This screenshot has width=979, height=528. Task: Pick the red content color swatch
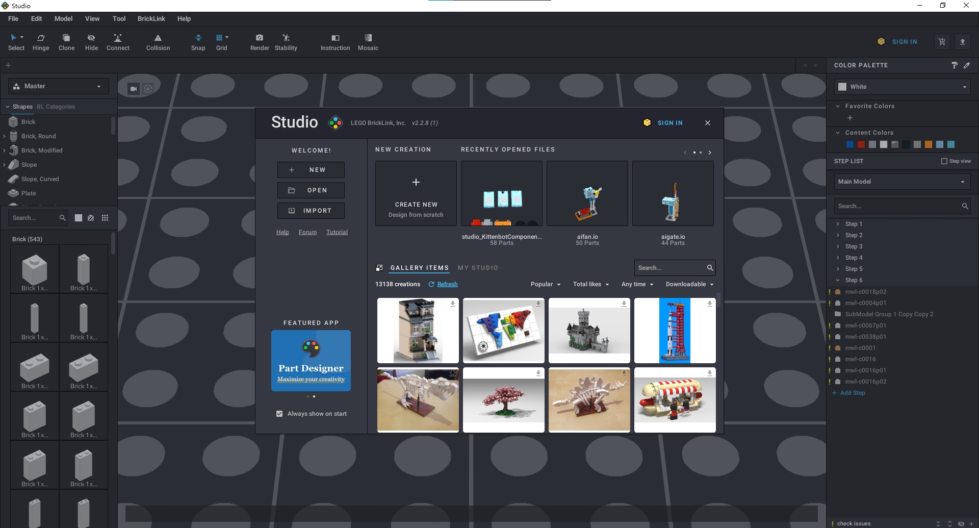(x=861, y=144)
